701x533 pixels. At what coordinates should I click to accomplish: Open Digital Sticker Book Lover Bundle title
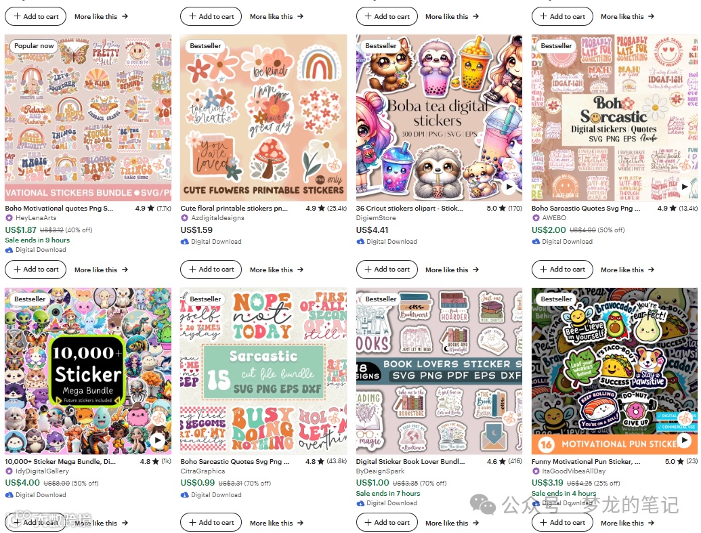410,461
